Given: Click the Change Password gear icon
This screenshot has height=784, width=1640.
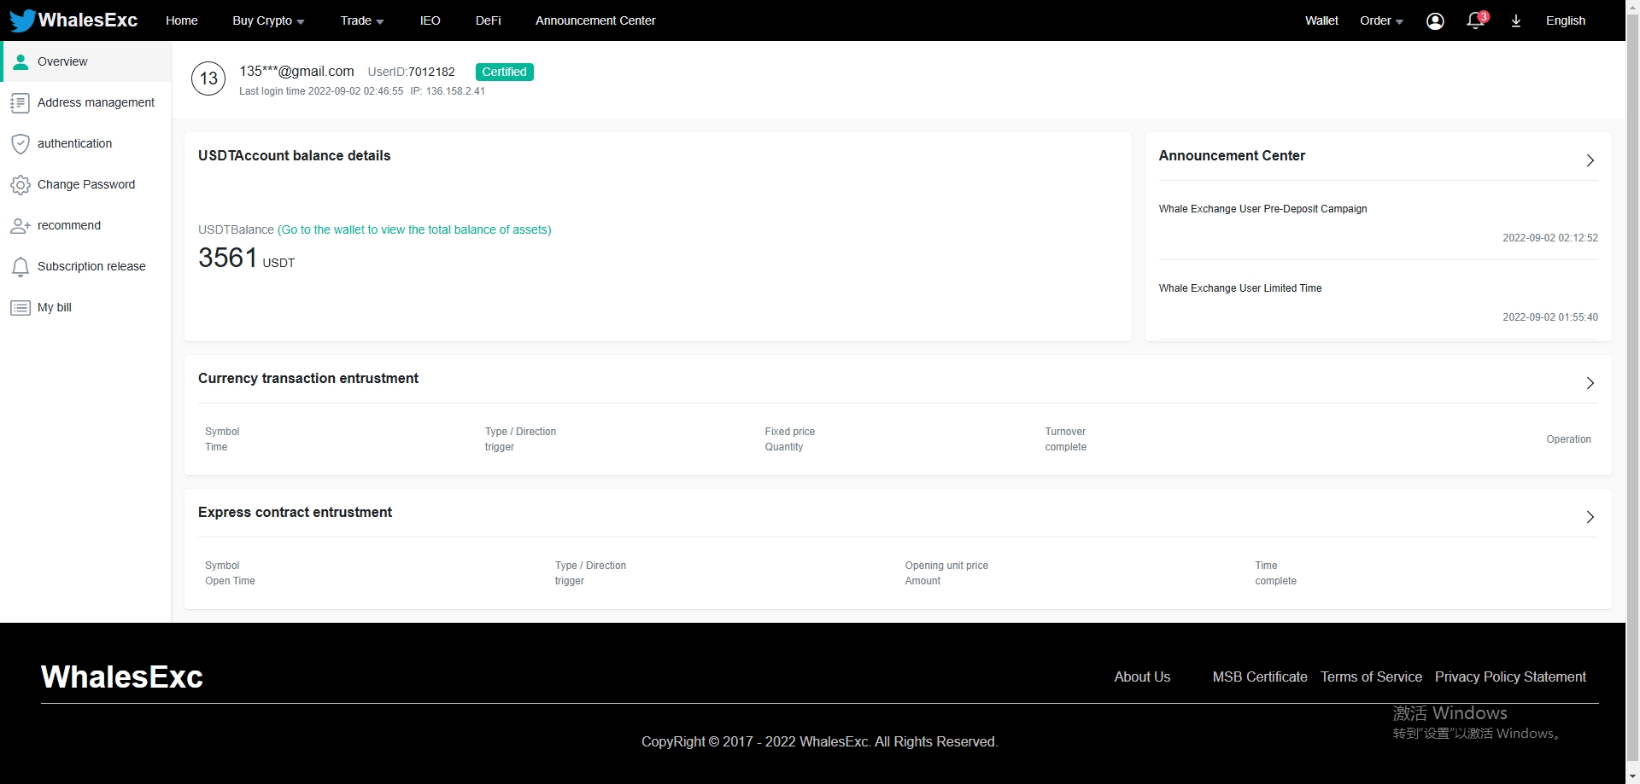Looking at the screenshot, I should [x=20, y=185].
